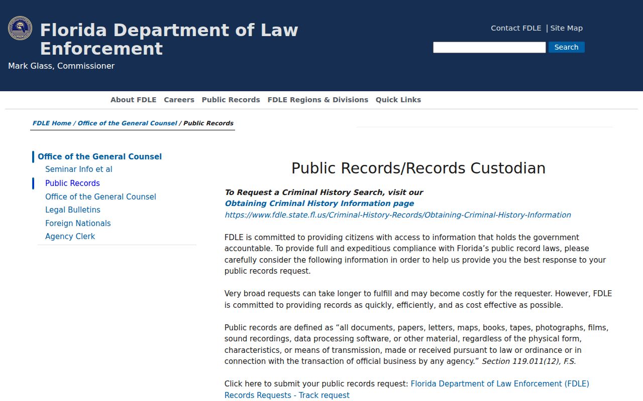Click the Search button
The width and height of the screenshot is (643, 401).
[x=566, y=47]
